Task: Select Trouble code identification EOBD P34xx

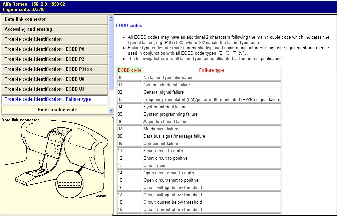Action: (x=54, y=69)
